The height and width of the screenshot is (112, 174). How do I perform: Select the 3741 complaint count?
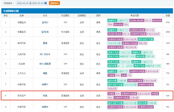(168, 23)
